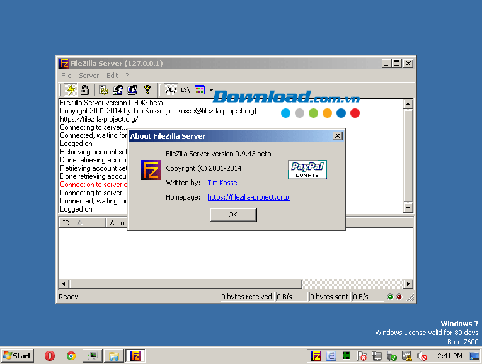Click log line "FileZilla Server version 0.9.43 beta"
The height and width of the screenshot is (364, 482).
112,103
